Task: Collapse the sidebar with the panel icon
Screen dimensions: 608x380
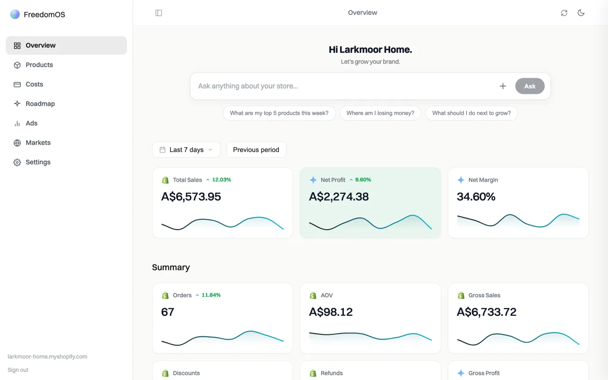Action: pos(159,13)
